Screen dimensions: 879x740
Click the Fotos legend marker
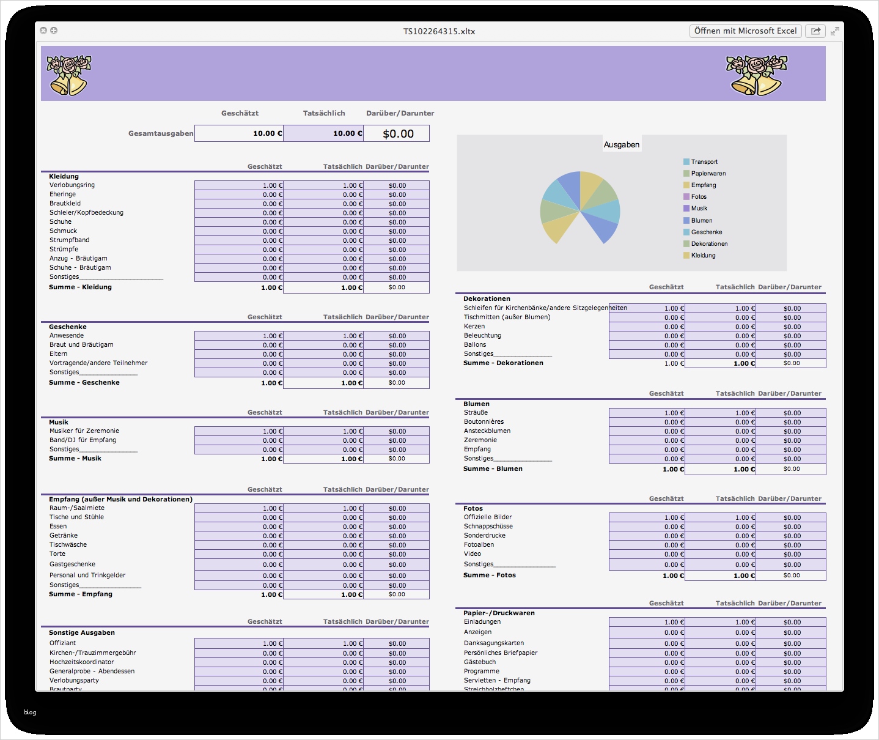pyautogui.click(x=685, y=196)
